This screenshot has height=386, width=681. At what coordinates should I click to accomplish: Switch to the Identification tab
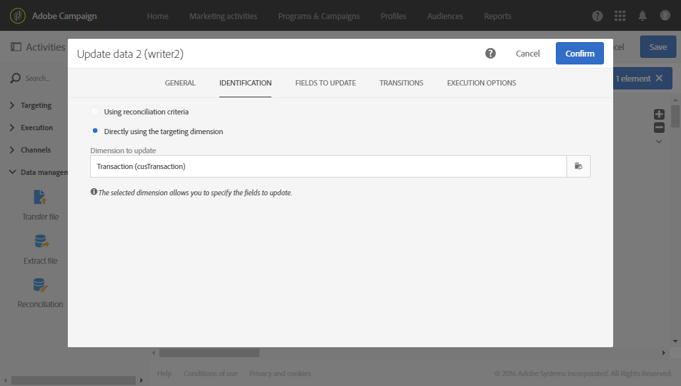point(246,83)
